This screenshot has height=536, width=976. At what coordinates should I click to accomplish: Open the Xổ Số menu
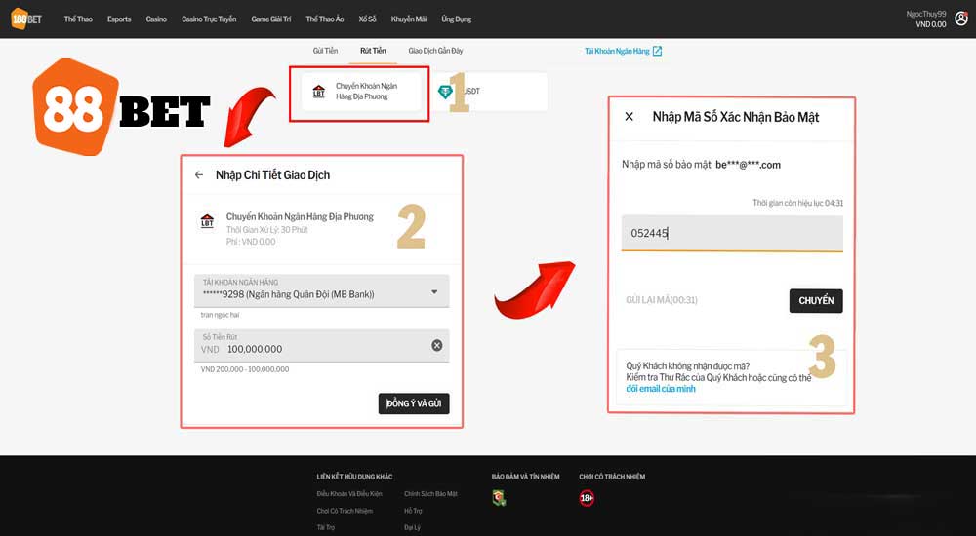(x=367, y=19)
